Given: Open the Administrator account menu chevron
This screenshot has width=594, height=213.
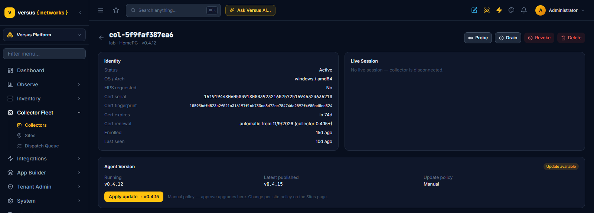Looking at the screenshot, I should point(583,10).
